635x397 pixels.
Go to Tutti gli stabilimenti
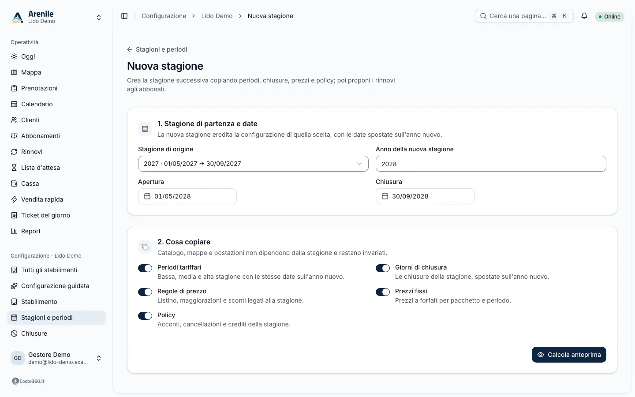(x=56, y=270)
